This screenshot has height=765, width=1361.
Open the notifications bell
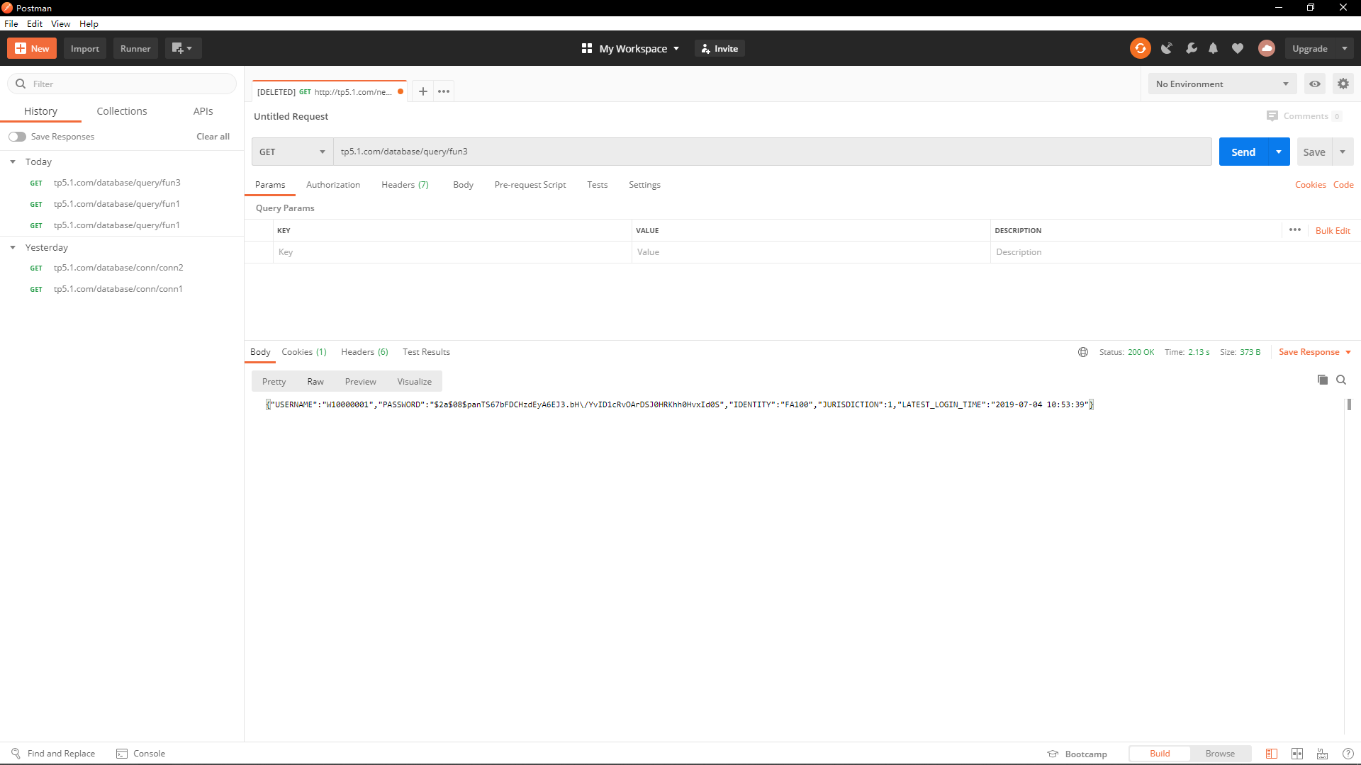coord(1213,48)
